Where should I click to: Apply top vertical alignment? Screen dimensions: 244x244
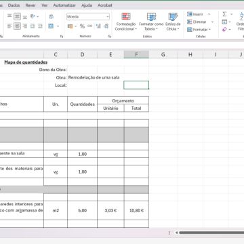pos(9,16)
